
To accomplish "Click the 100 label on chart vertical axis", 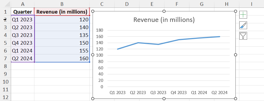I will (x=100, y=55).
